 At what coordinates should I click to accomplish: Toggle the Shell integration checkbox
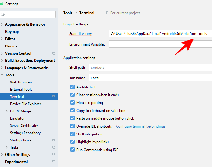click(72, 134)
